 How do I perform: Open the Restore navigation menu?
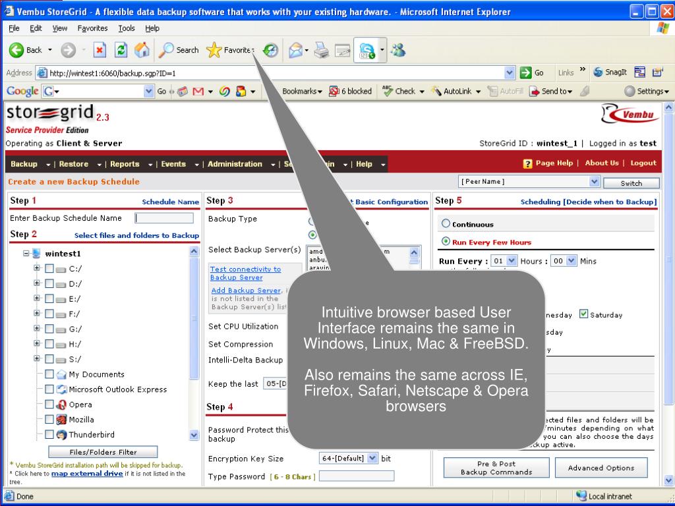(x=80, y=164)
